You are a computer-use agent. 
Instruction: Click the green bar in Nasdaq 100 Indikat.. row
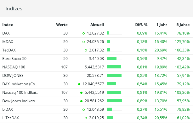click(x=114, y=92)
